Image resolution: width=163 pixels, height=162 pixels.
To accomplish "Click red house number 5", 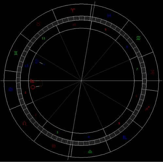I will coord(119,124).
